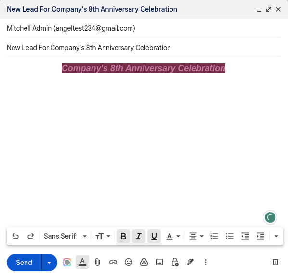Insert a link via chain icon
This screenshot has width=288, height=277.
(113, 262)
